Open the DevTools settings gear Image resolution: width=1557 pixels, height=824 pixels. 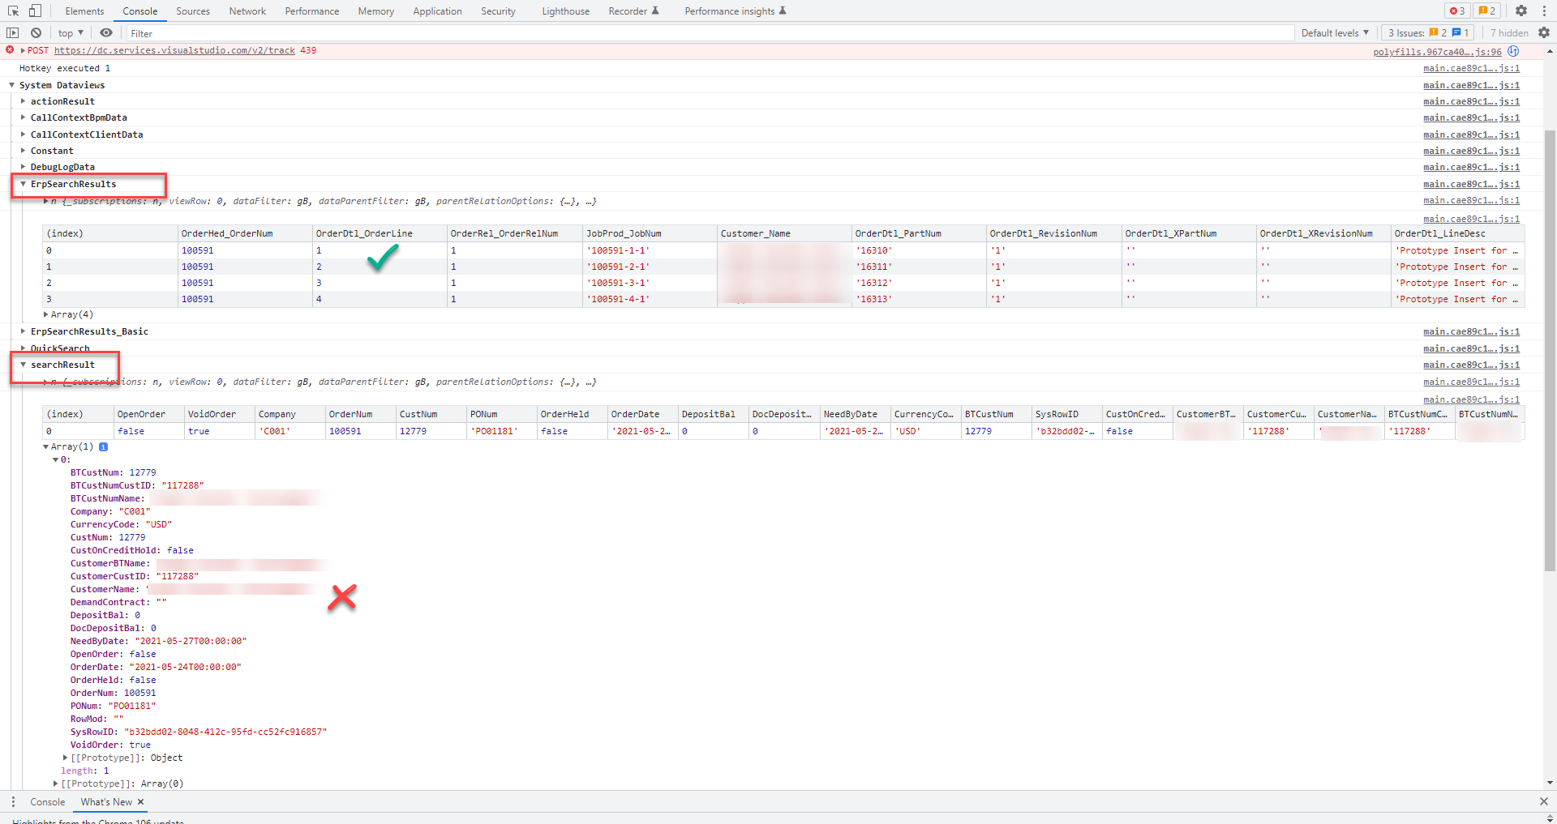tap(1521, 11)
